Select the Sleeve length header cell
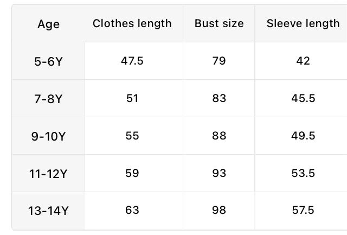Viewport: 347px width, 235px height. point(303,23)
